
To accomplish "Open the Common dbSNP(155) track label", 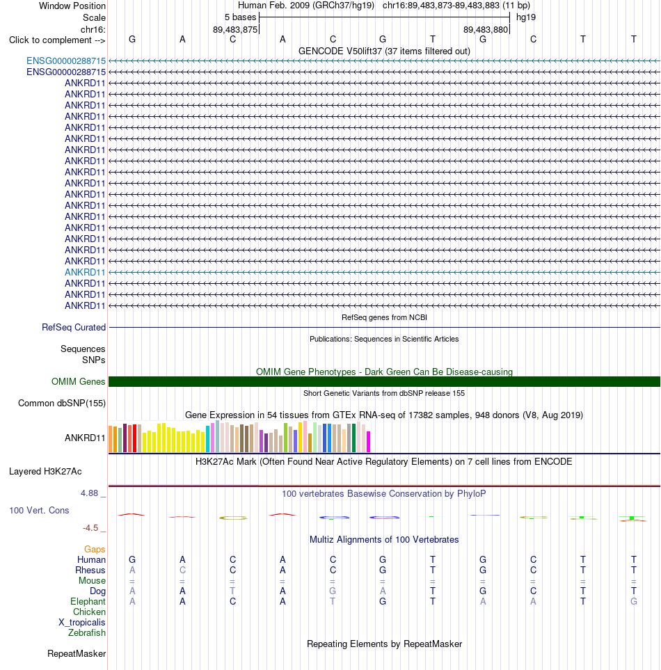I will point(61,404).
